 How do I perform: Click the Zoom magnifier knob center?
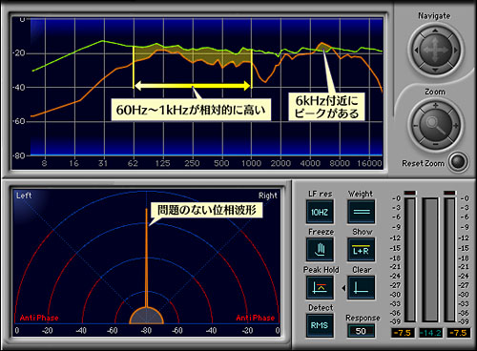point(435,125)
